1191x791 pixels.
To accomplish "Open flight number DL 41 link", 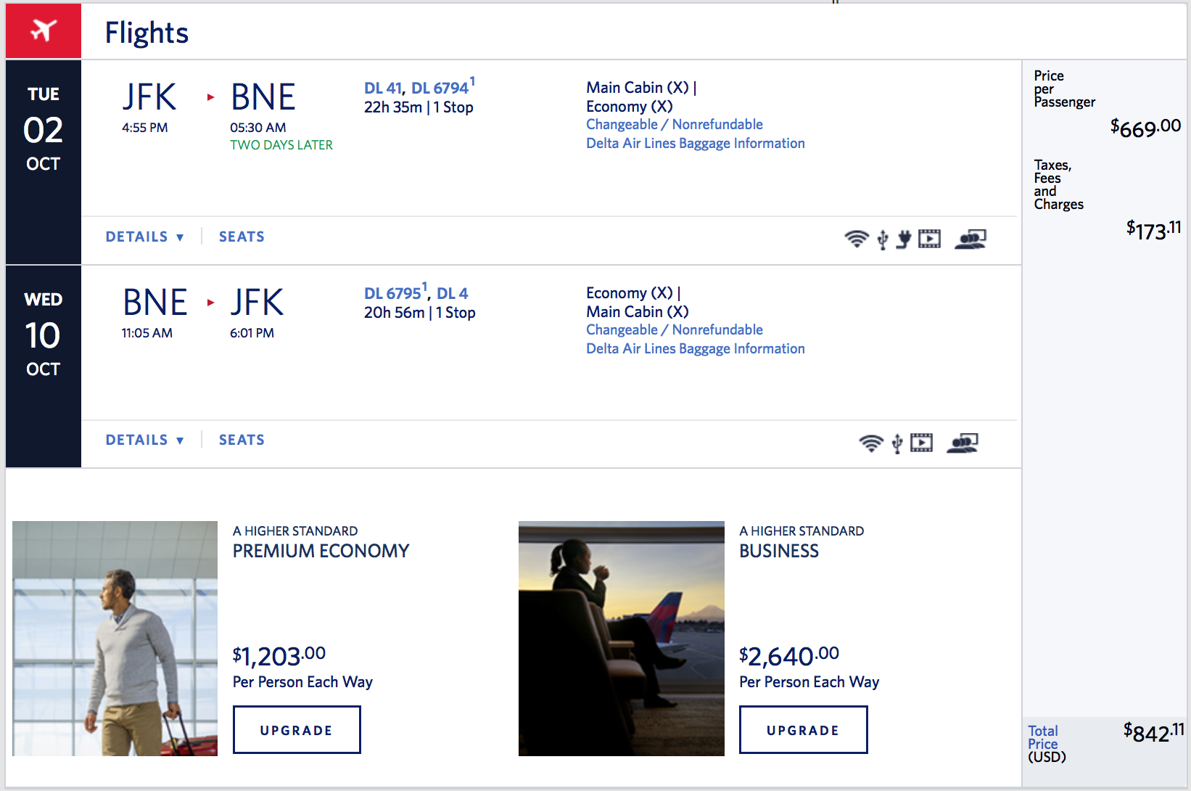I will point(383,88).
